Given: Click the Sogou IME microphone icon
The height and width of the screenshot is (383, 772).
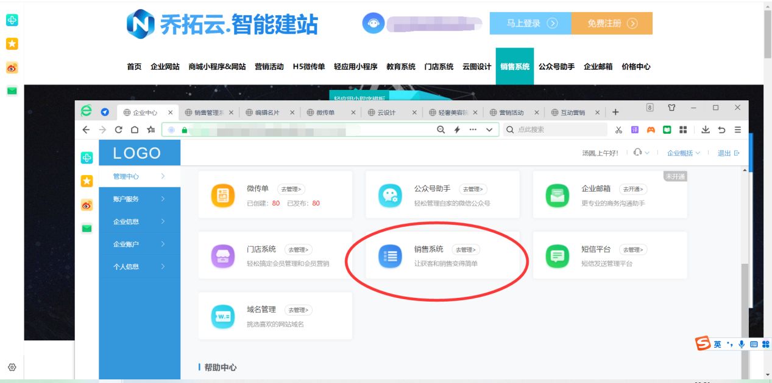Looking at the screenshot, I should (742, 345).
